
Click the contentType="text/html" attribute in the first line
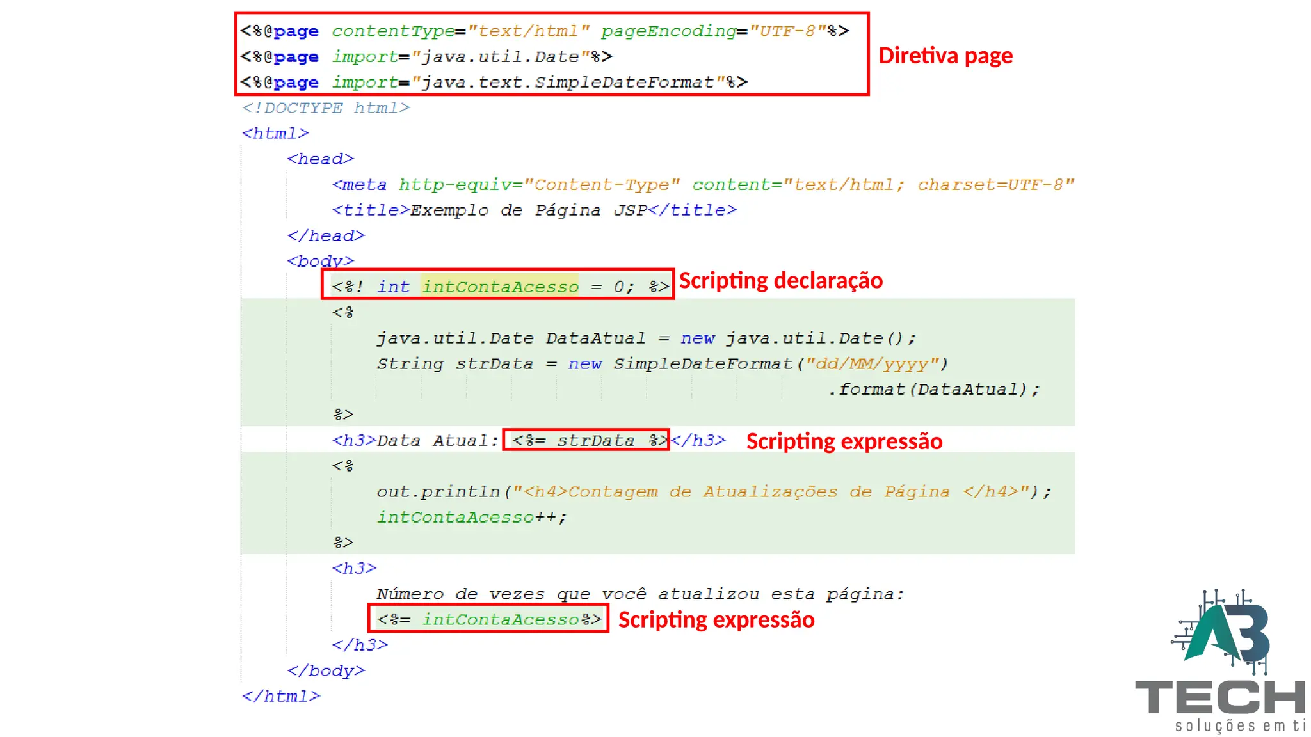(460, 31)
